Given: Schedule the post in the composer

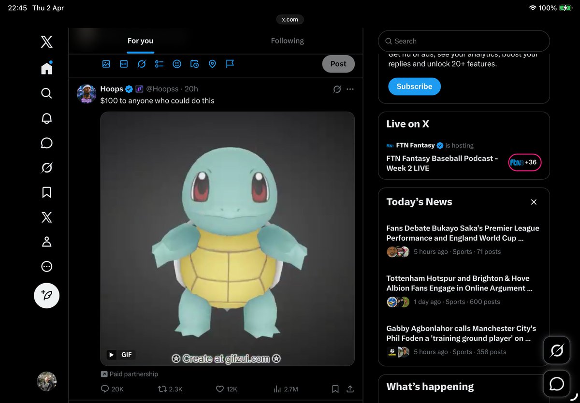Looking at the screenshot, I should (x=194, y=64).
